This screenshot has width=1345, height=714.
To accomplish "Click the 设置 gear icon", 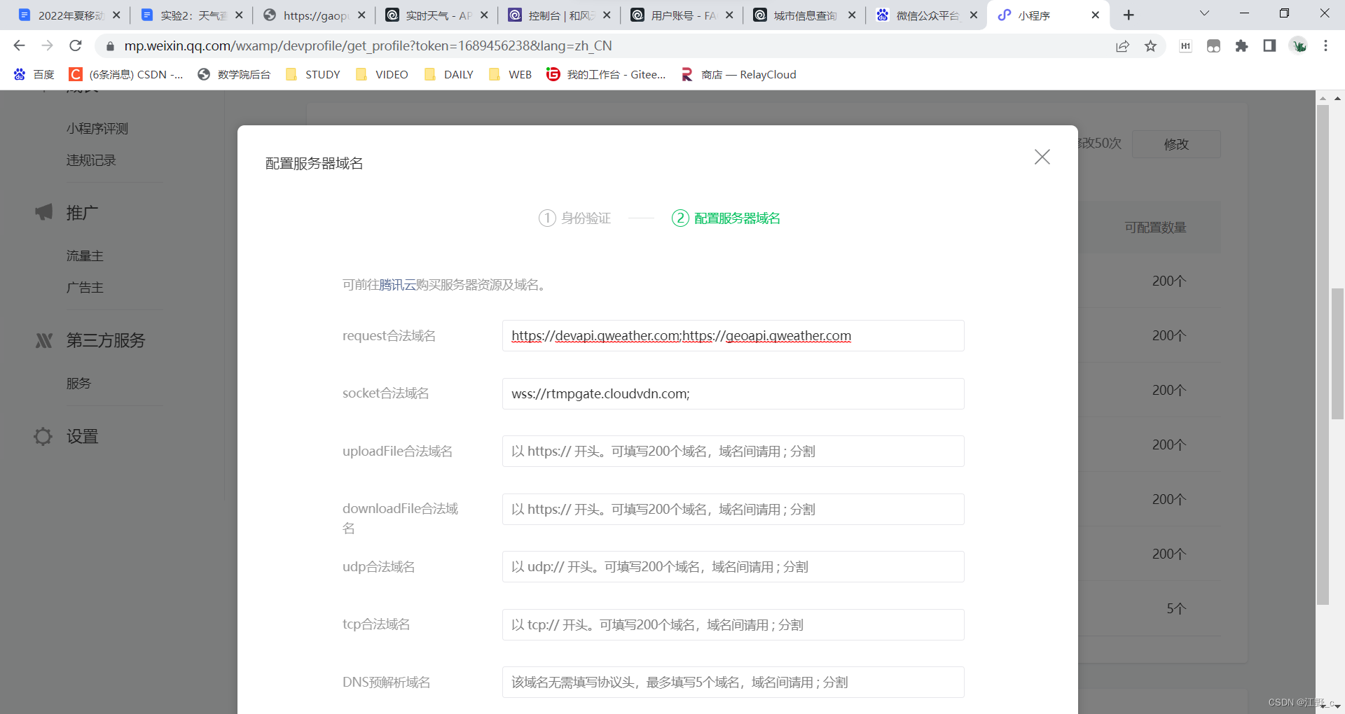I will pyautogui.click(x=43, y=437).
